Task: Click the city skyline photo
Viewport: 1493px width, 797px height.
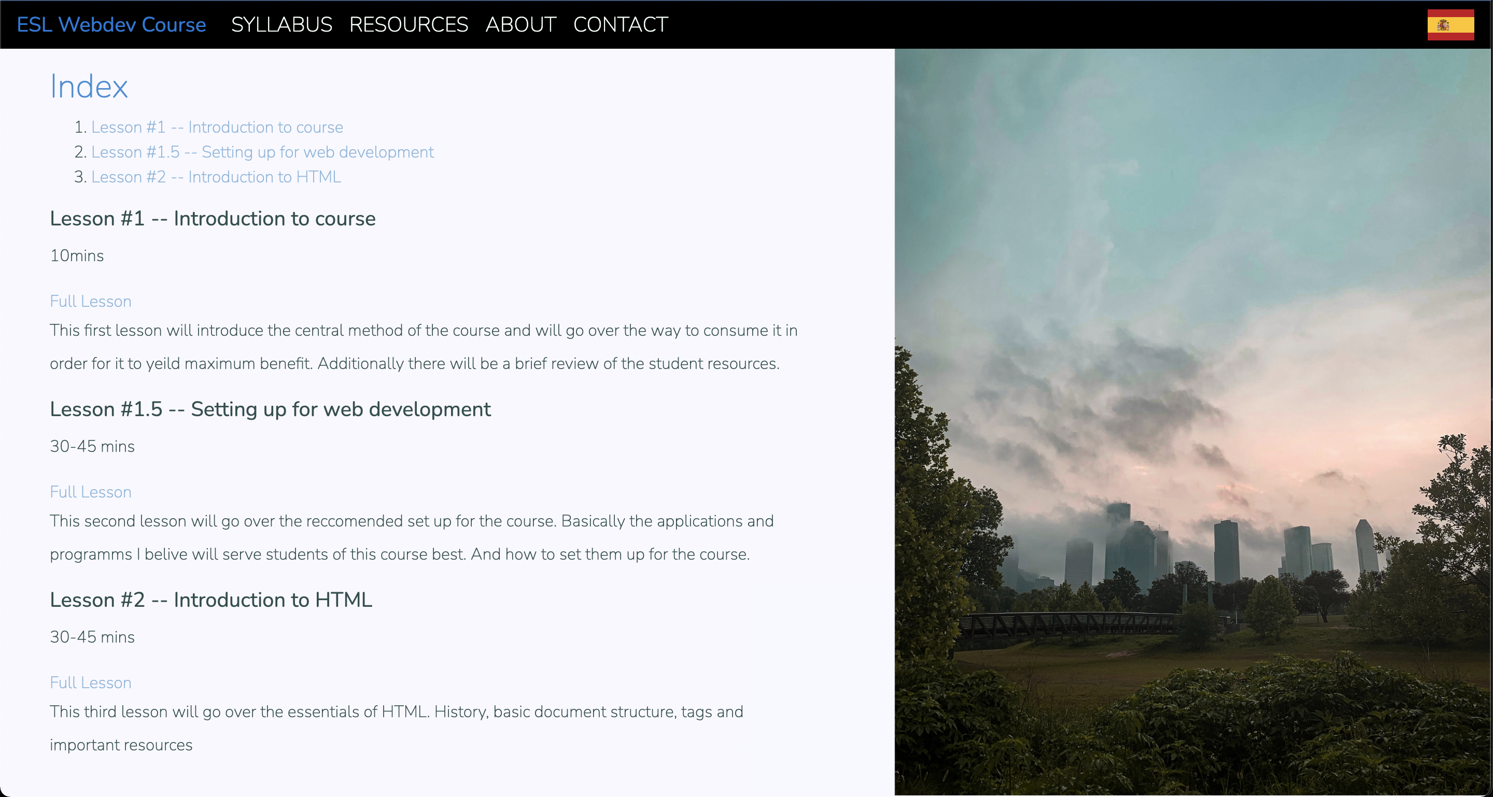Action: (1193, 422)
